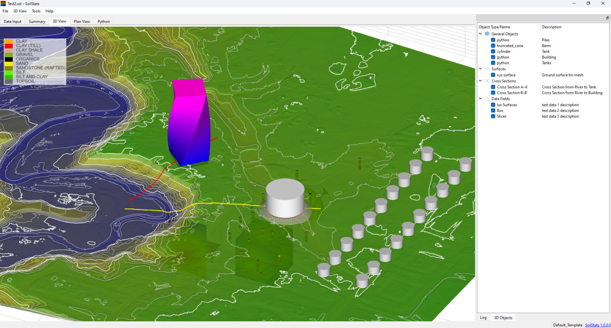Click the Data Fields grid icon

(x=487, y=98)
